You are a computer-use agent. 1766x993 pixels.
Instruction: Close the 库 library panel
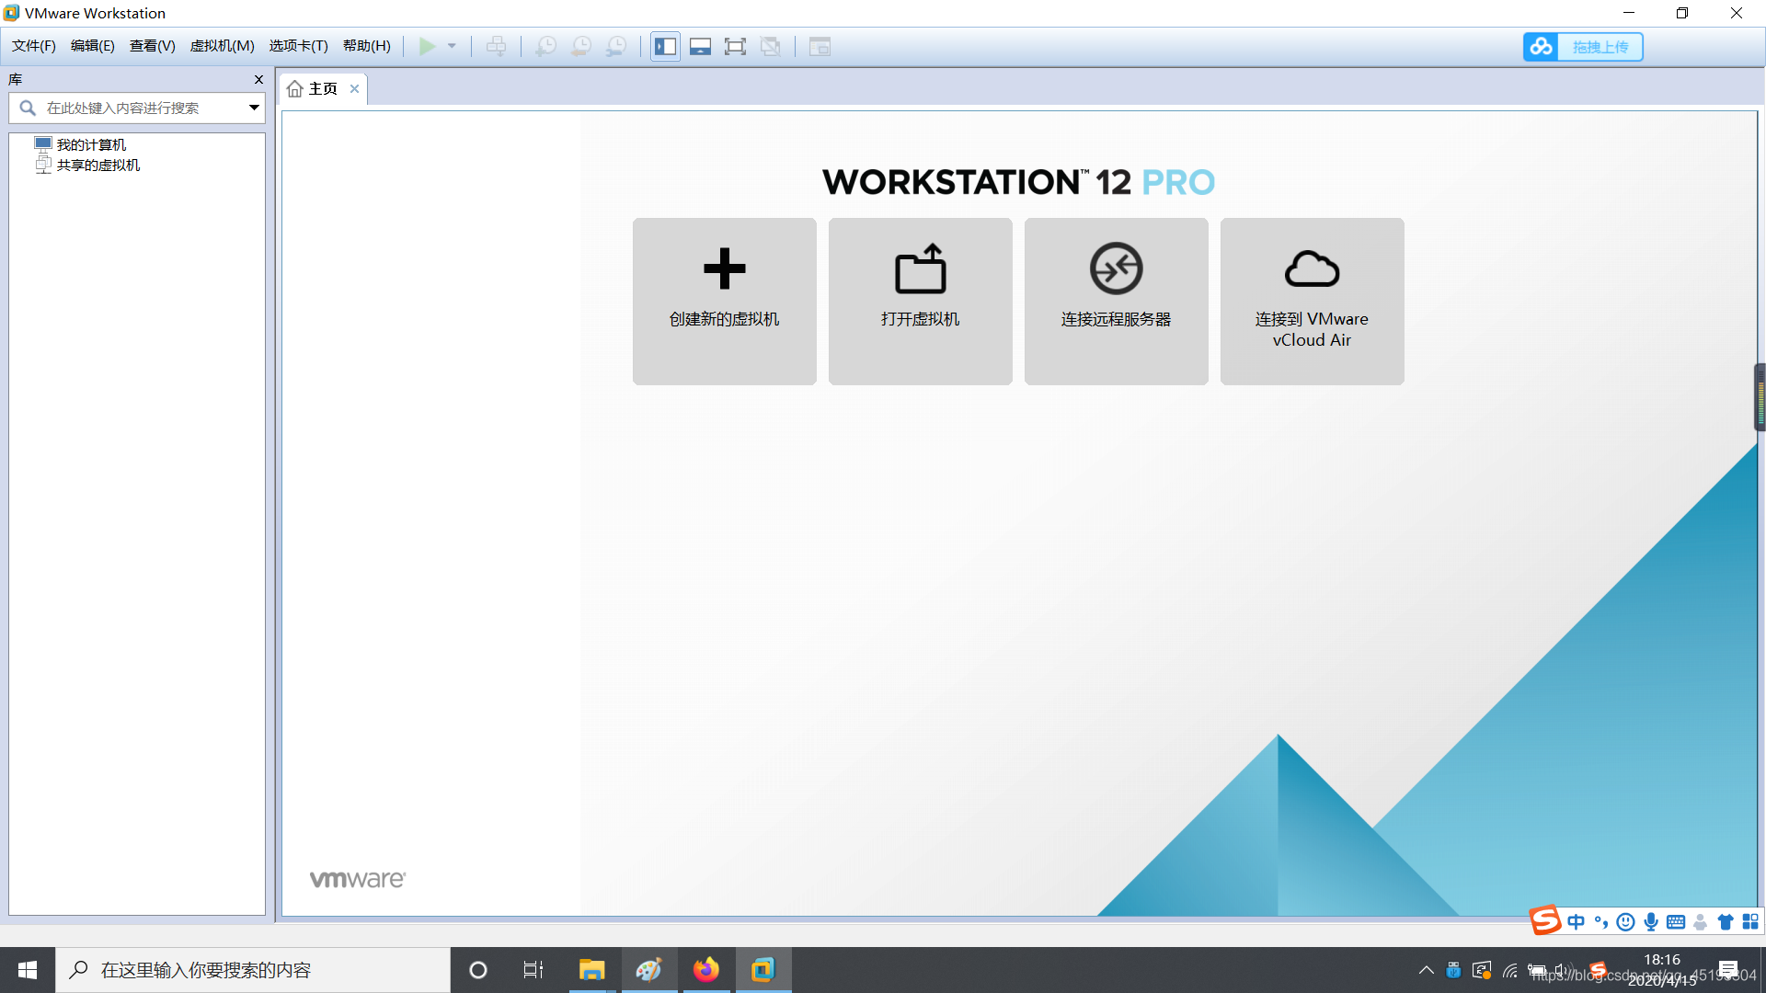pyautogui.click(x=258, y=80)
